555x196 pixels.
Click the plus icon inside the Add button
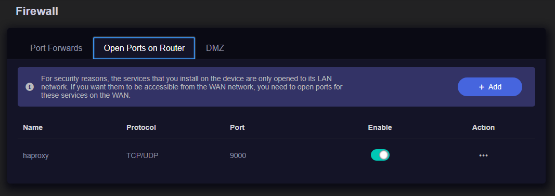tap(481, 87)
